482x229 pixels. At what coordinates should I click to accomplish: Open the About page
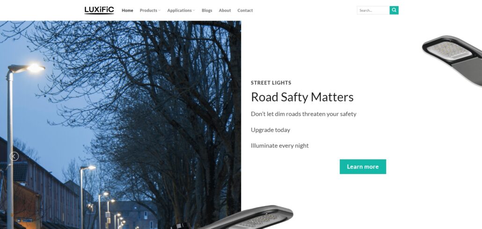click(225, 10)
